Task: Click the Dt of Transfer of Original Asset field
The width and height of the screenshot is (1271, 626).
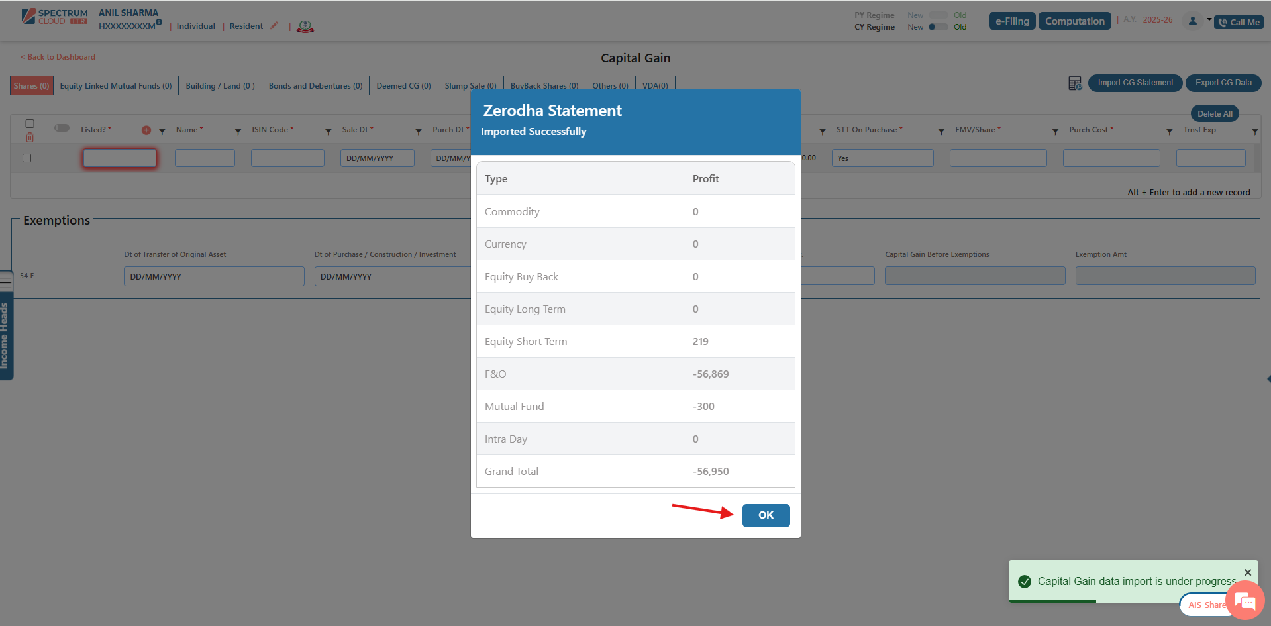Action: (x=214, y=276)
